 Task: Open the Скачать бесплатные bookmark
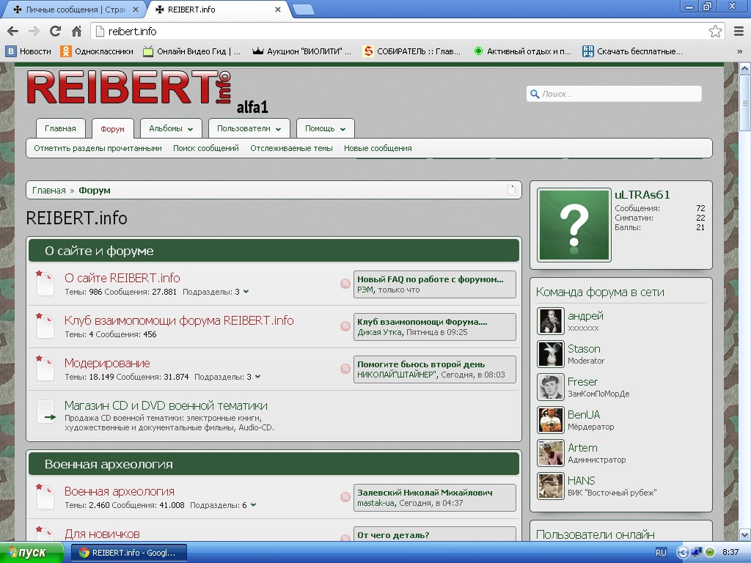(632, 51)
